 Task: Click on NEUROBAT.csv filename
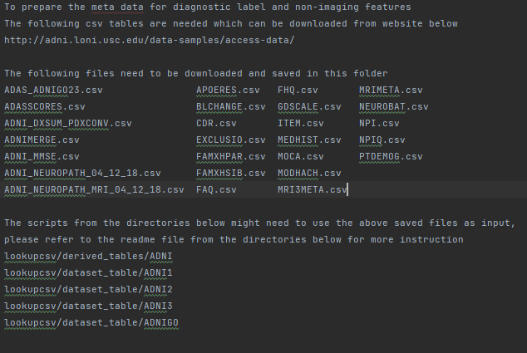[393, 107]
